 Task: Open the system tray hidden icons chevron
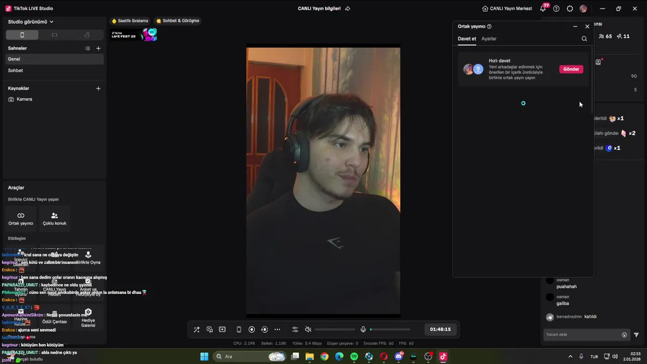[x=571, y=356]
